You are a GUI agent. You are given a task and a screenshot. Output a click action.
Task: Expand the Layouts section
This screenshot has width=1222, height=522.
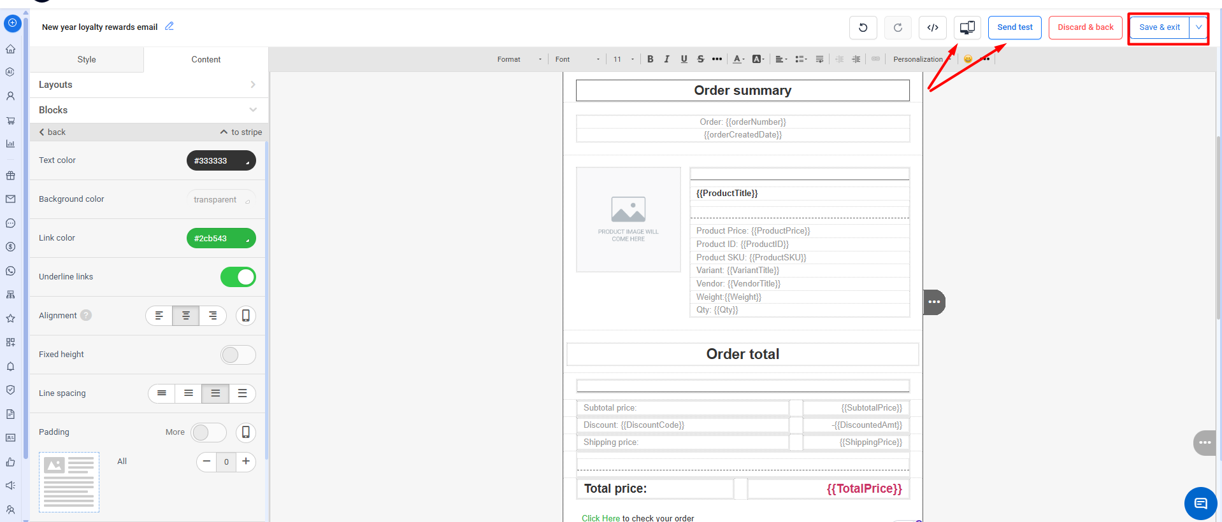148,85
